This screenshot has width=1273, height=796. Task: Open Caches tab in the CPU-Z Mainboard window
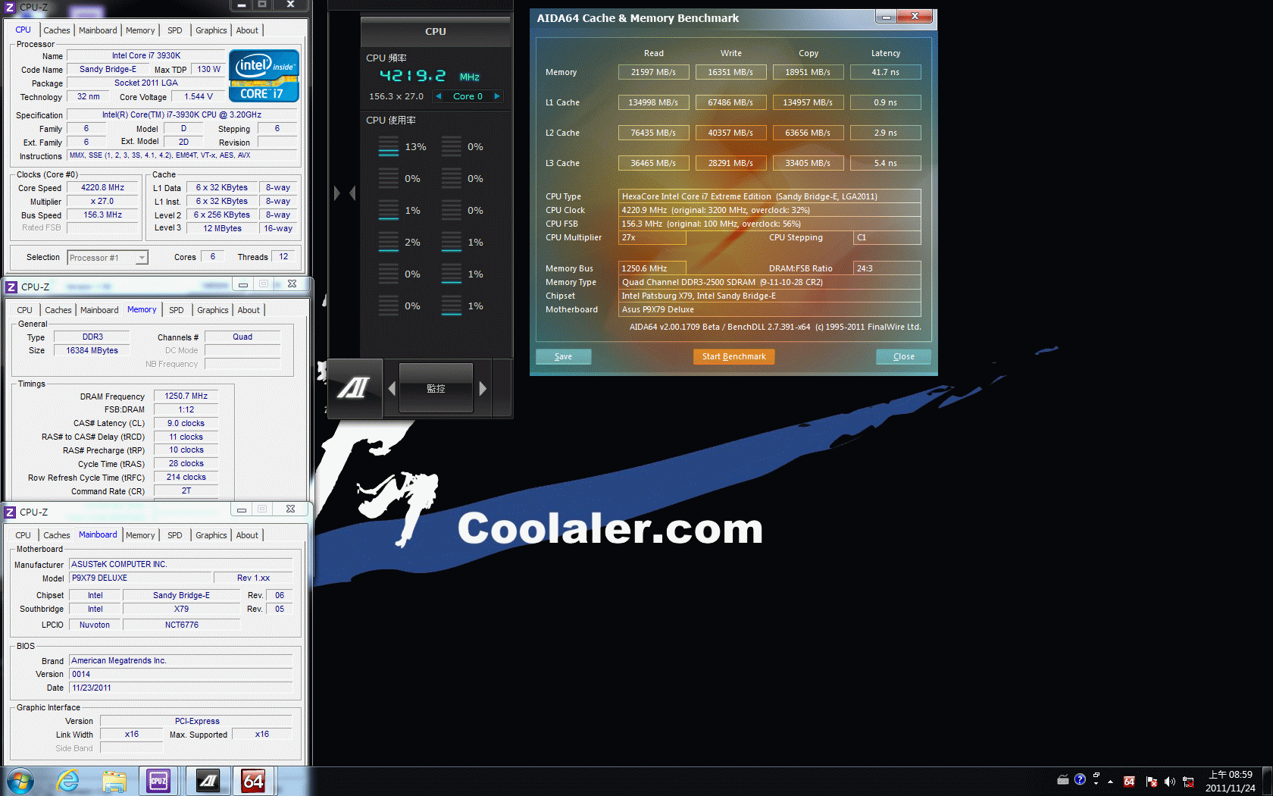(57, 535)
